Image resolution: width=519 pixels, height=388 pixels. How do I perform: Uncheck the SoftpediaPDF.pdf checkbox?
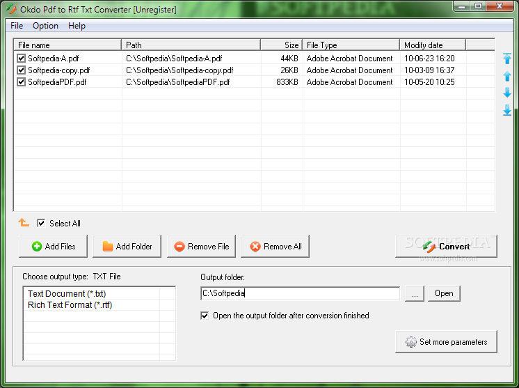click(x=21, y=82)
